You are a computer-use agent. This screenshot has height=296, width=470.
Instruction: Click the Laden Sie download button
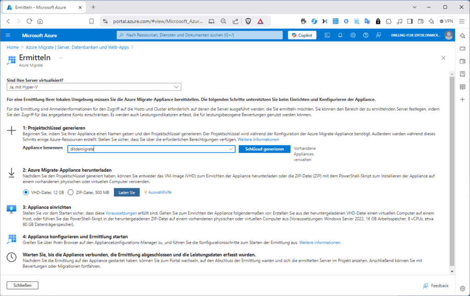[x=127, y=192]
